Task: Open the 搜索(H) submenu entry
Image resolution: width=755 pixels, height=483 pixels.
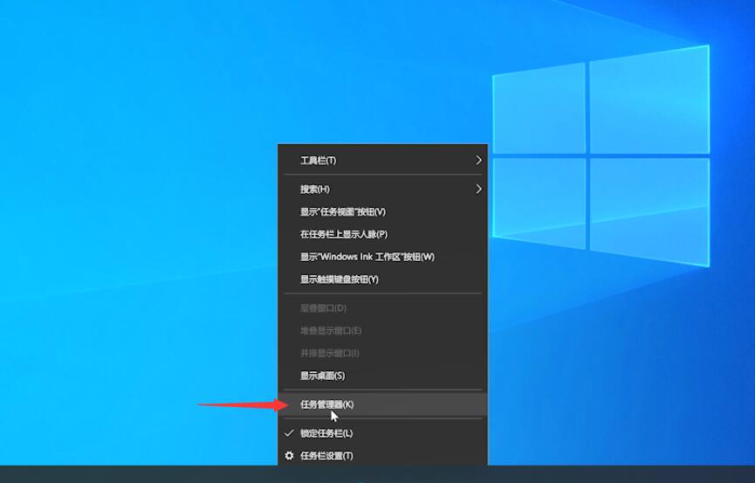Action: [x=382, y=189]
